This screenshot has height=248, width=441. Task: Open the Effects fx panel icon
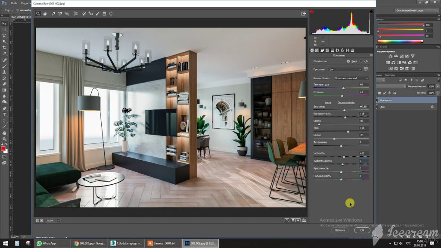[x=342, y=50]
